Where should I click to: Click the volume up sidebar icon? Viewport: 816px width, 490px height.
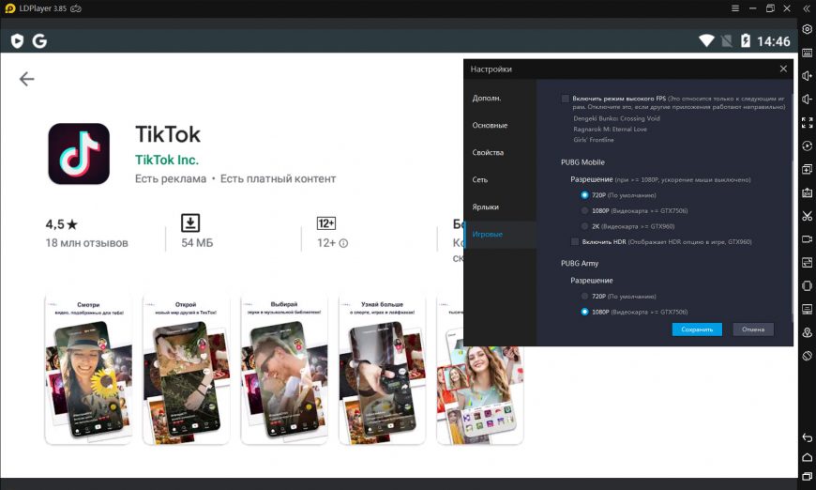(x=807, y=75)
